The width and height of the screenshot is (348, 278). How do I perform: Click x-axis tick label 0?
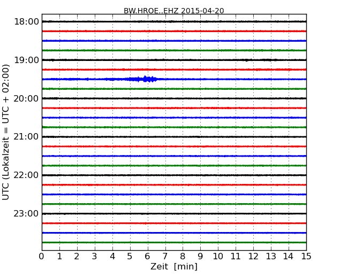pyautogui.click(x=42, y=257)
